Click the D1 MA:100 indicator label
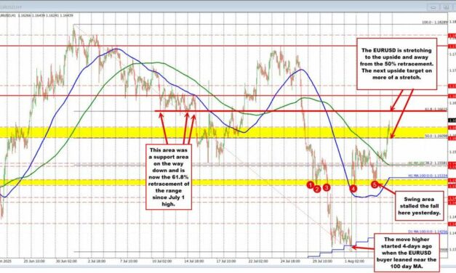Viewport: 456px width, 273px height. pyautogui.click(x=428, y=232)
